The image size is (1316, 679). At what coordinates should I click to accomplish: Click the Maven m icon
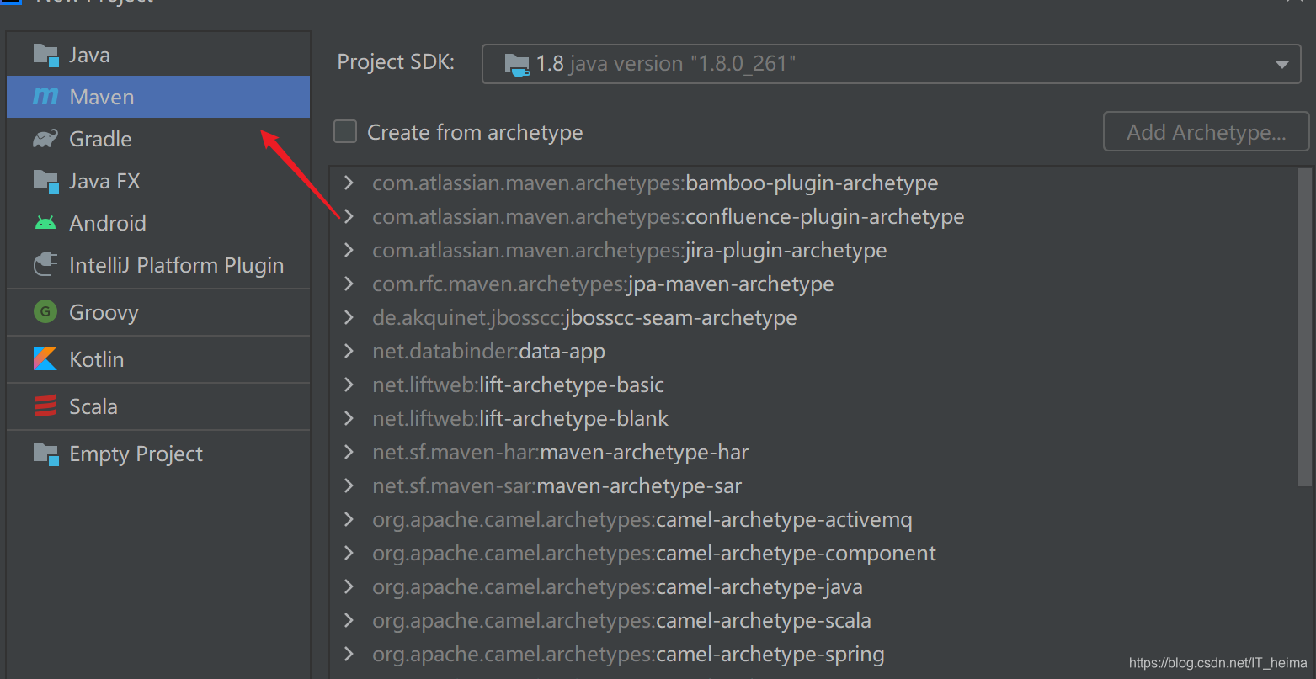(45, 97)
